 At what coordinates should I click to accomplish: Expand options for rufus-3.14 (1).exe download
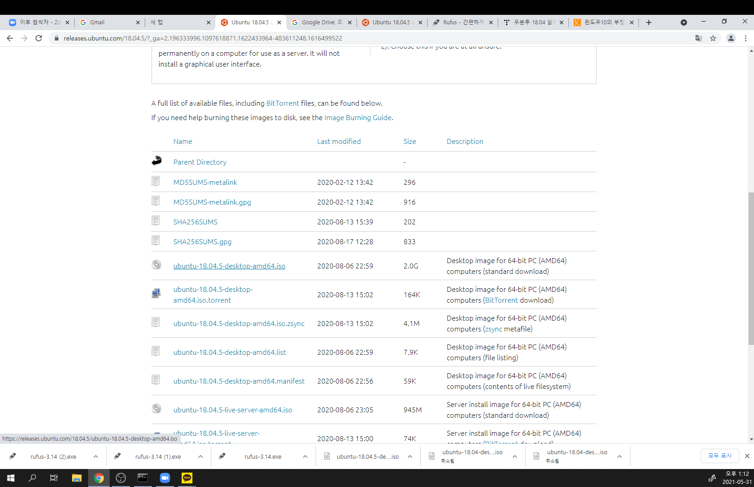pos(201,456)
